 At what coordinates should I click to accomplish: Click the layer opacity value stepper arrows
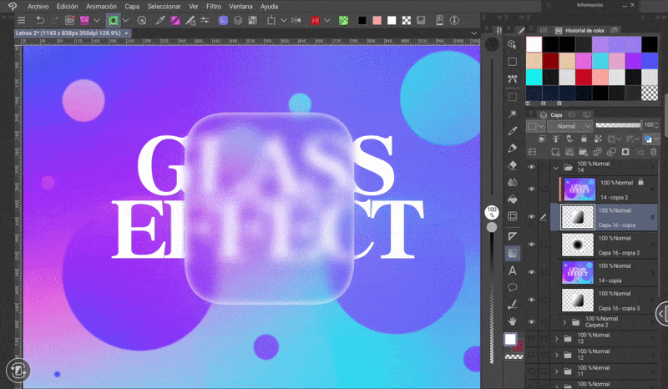pos(656,125)
